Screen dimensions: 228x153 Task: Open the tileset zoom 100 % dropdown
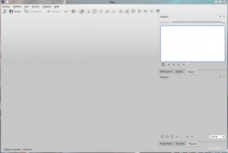[217, 137]
